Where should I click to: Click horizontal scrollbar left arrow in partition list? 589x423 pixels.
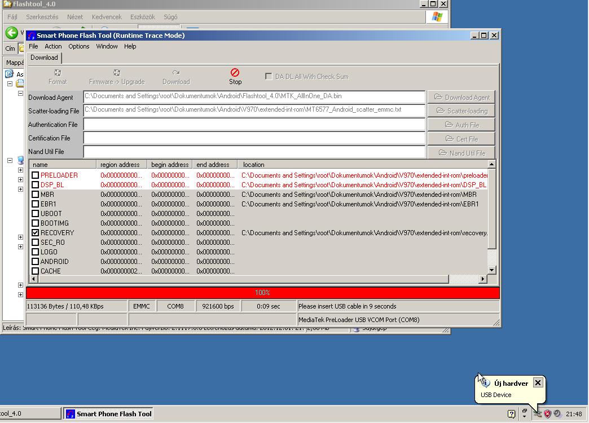click(x=33, y=279)
